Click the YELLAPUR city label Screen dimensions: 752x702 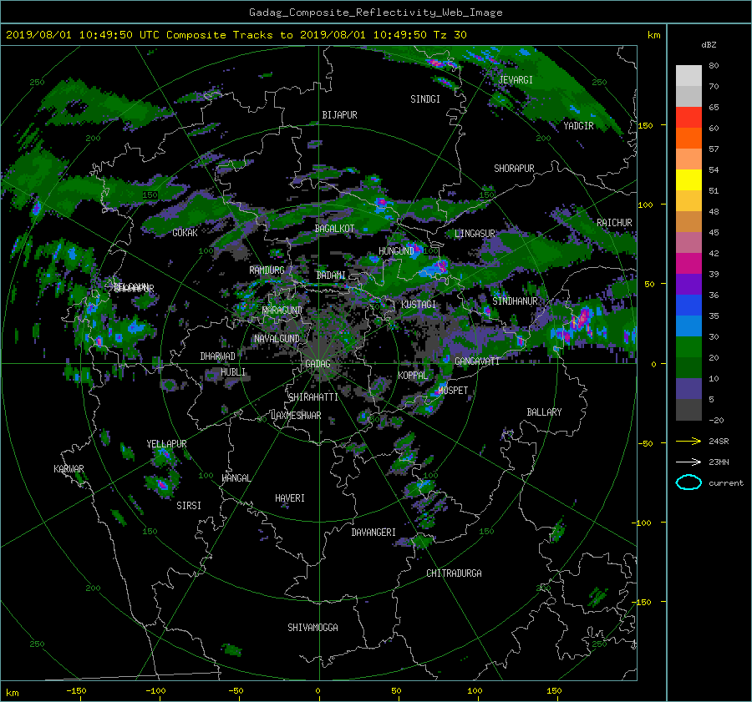coord(166,444)
